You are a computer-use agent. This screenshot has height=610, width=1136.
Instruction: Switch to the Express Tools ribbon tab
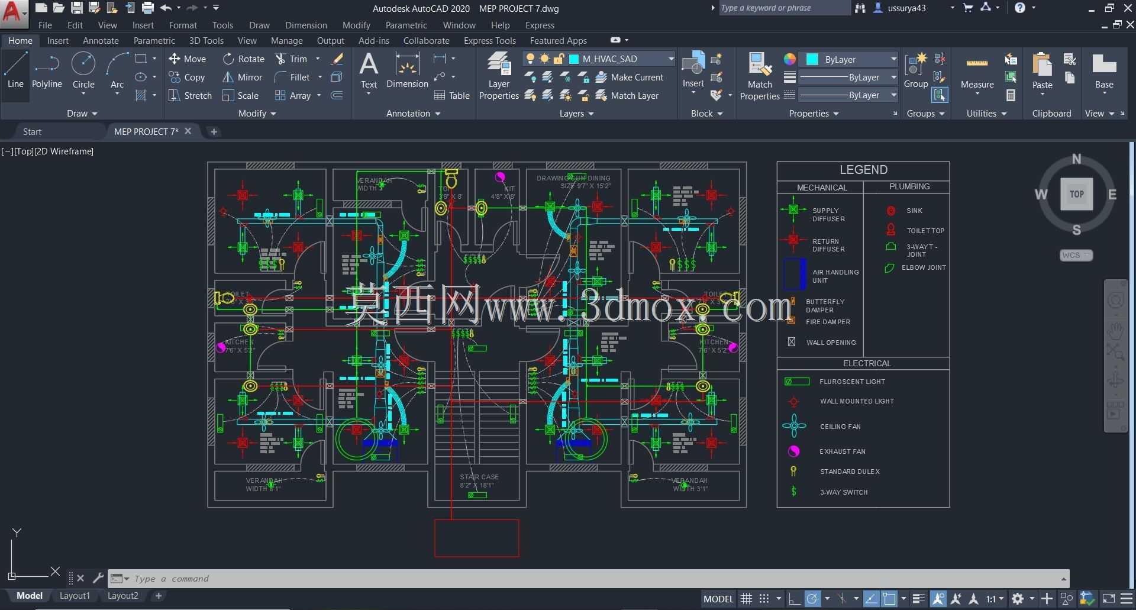coord(490,40)
